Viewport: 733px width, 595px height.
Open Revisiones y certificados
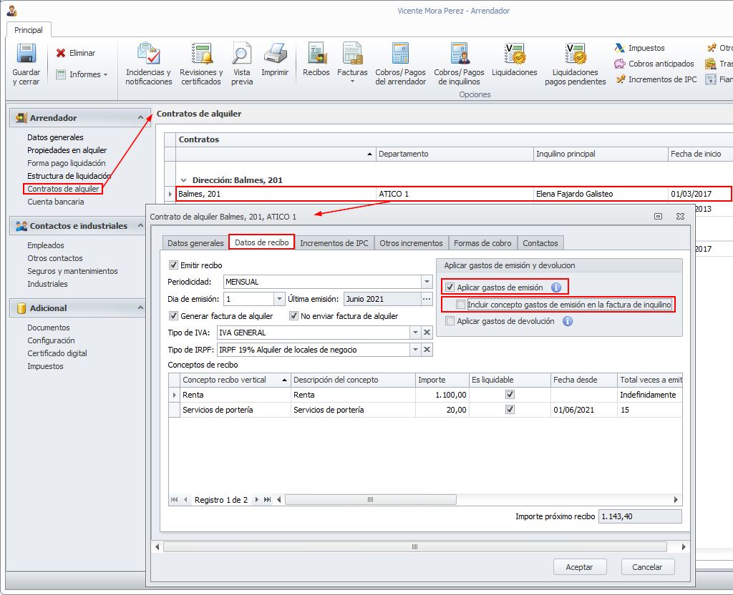click(x=201, y=55)
